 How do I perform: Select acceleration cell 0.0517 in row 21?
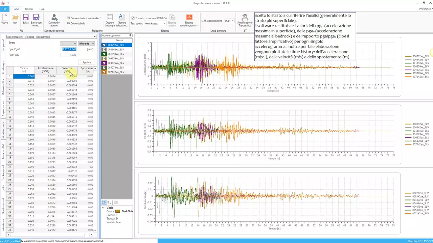point(46,167)
